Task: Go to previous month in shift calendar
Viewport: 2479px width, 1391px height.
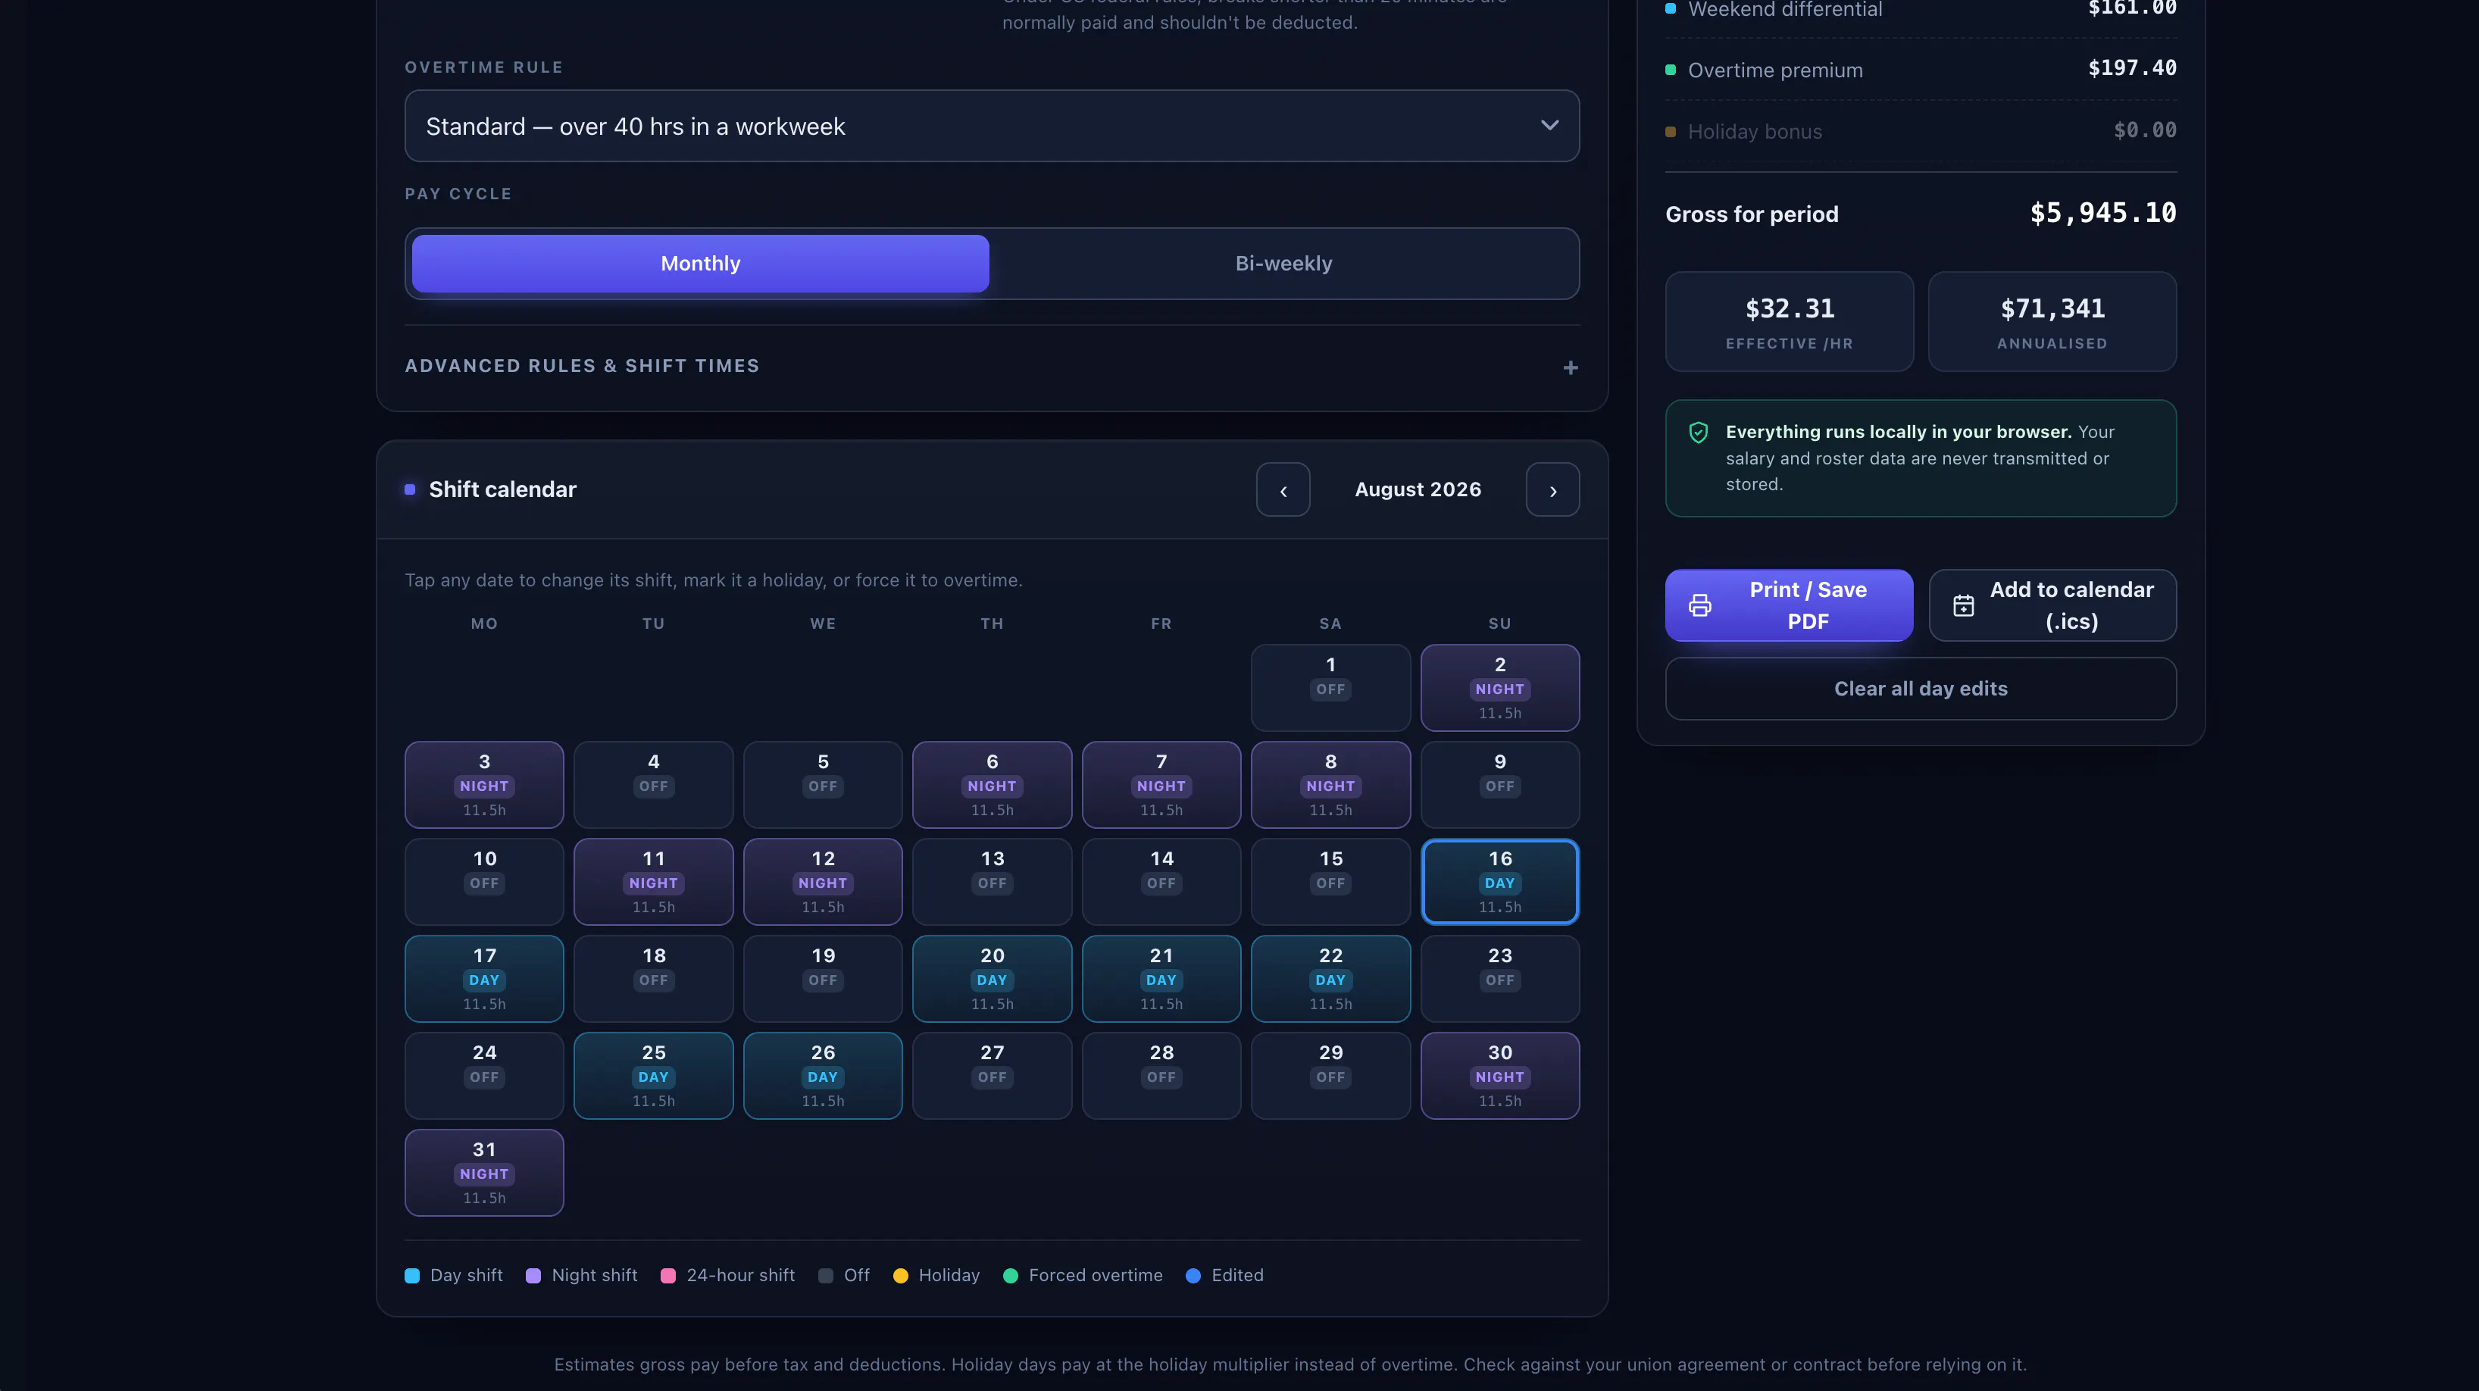Action: [x=1283, y=490]
